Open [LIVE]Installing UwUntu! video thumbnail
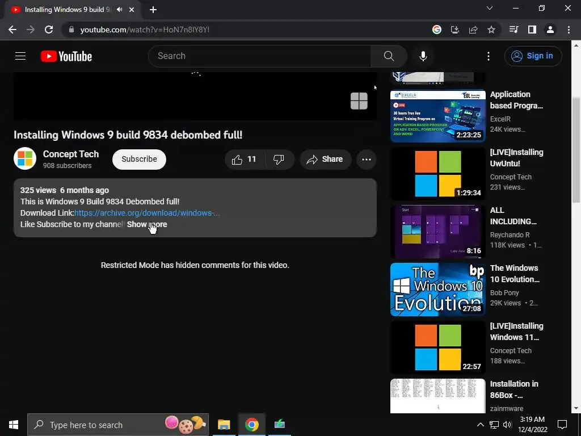Screen dimensions: 581x436 437,174
